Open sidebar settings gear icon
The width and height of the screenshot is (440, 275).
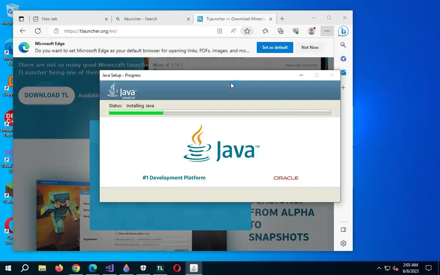[x=343, y=243]
